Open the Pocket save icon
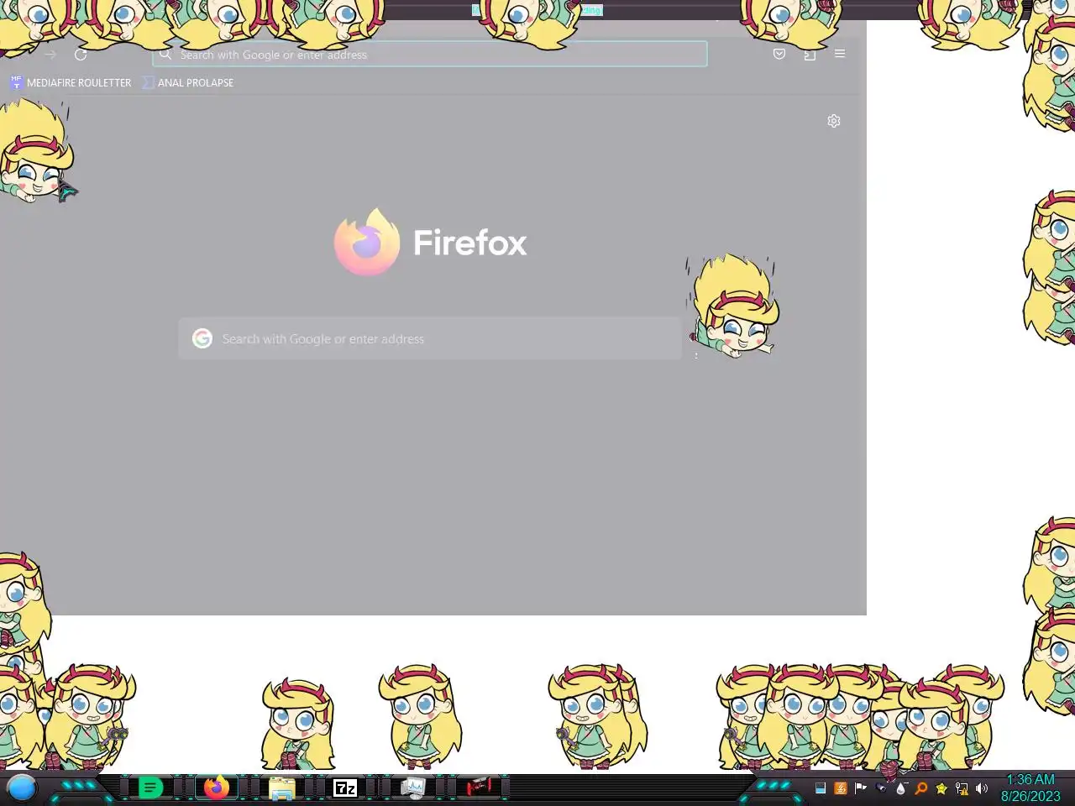The image size is (1075, 806). (x=779, y=54)
